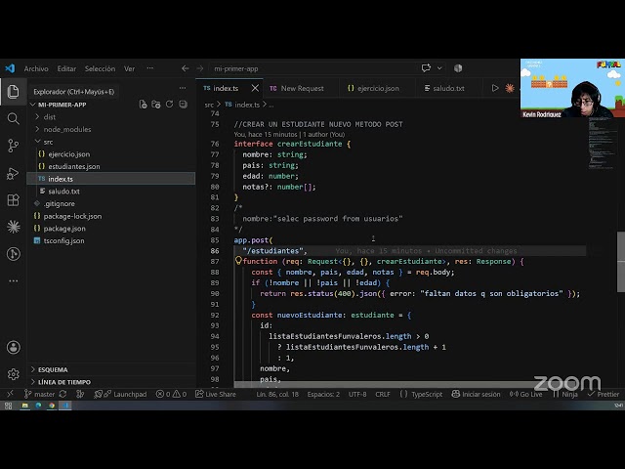
Task: Click the master branch in status bar
Action: coord(39,394)
